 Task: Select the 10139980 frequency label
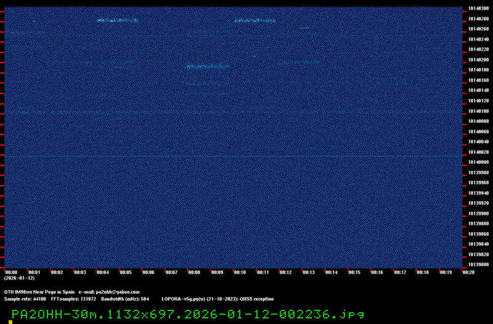(478, 173)
